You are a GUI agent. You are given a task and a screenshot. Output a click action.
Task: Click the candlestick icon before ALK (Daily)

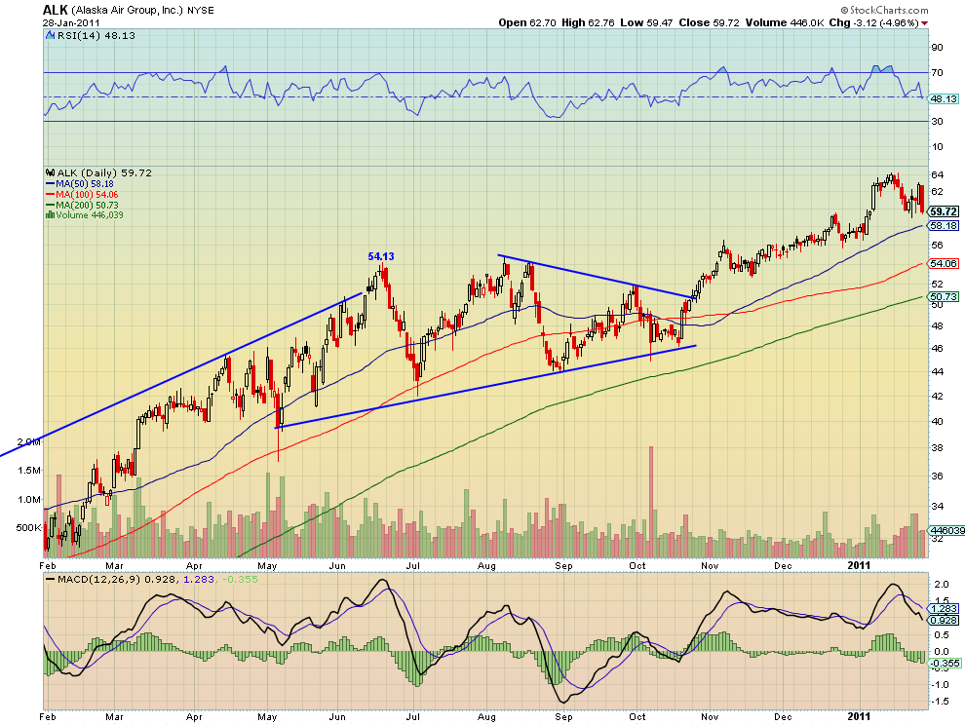[51, 172]
